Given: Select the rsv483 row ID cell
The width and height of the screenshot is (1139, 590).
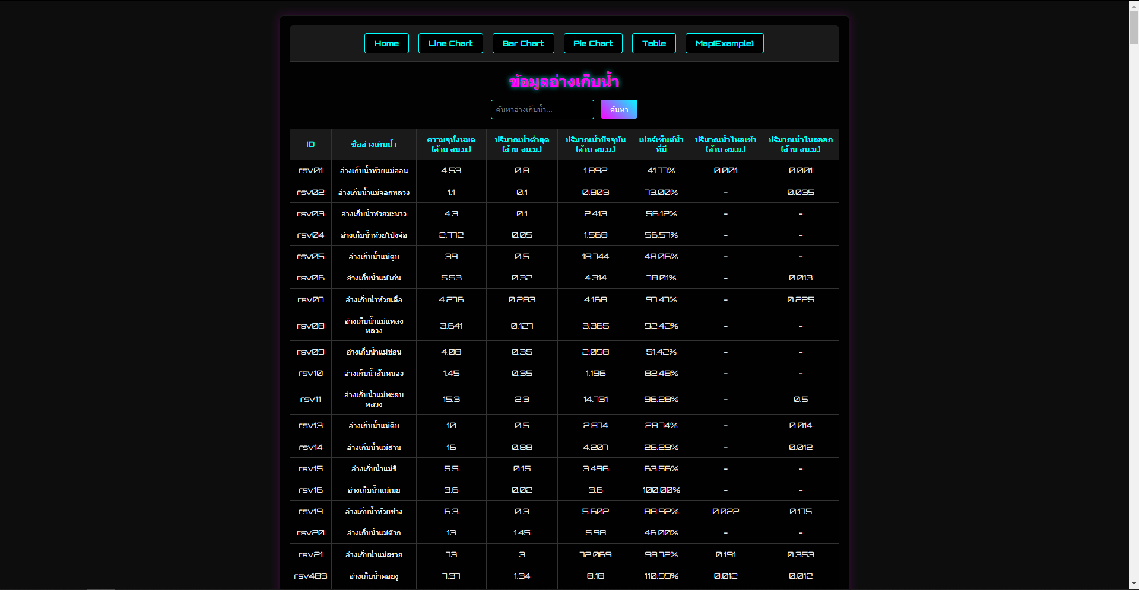Looking at the screenshot, I should 310,576.
